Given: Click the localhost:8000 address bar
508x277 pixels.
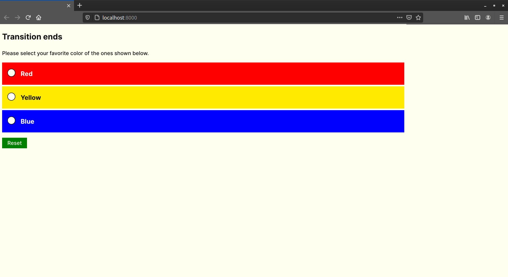Looking at the screenshot, I should click(238, 18).
